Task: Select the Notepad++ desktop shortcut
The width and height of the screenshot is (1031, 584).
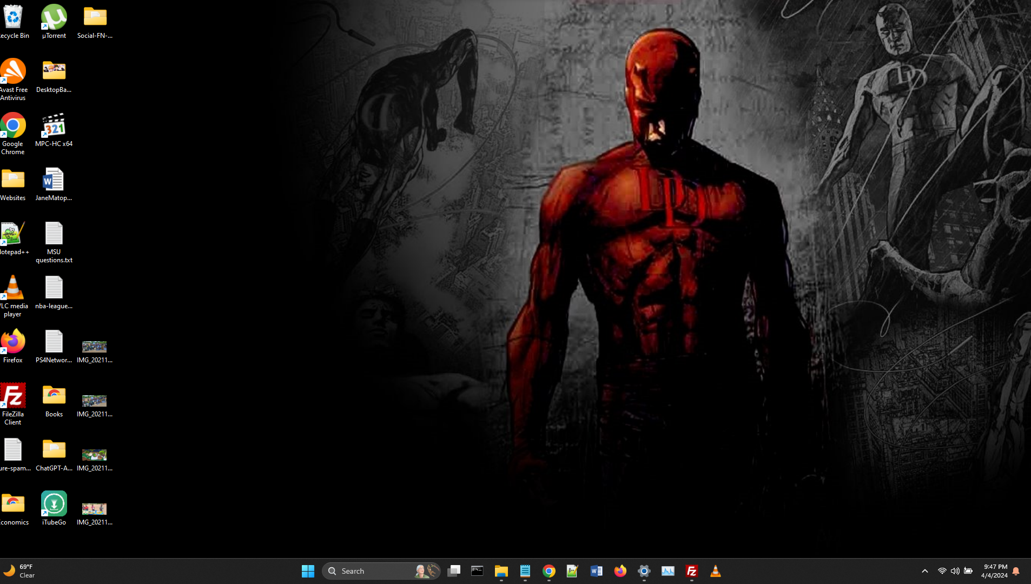Action: [x=13, y=238]
